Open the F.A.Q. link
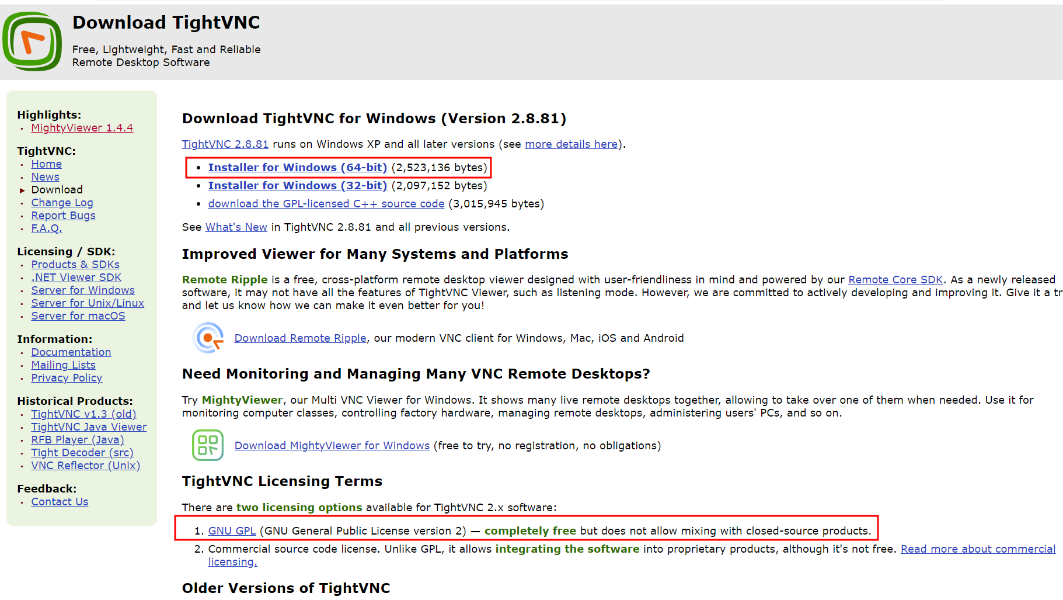 click(x=47, y=228)
